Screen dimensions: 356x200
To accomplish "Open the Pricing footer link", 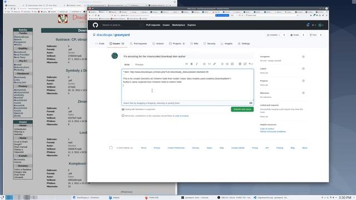I will point(255,148).
